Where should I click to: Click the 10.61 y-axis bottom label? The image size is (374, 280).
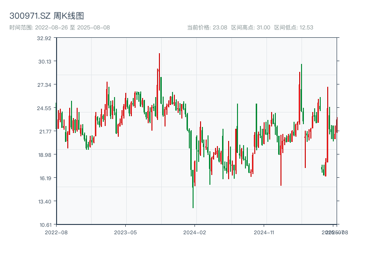[45, 225]
